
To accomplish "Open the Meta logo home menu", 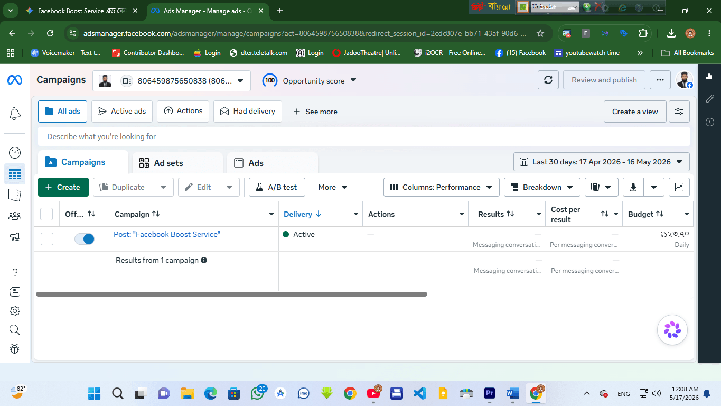I will (14, 80).
